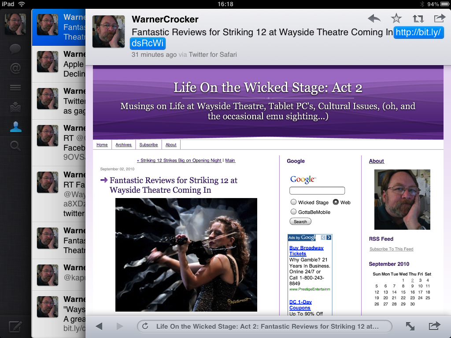Open the http://bit.ly/ link in the tweet
This screenshot has width=451, height=338.
point(418,32)
